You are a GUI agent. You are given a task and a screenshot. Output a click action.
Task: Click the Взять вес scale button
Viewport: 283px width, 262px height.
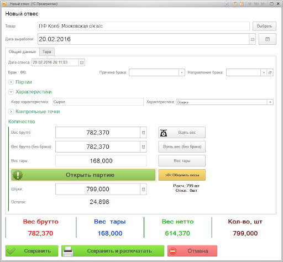[x=182, y=133]
